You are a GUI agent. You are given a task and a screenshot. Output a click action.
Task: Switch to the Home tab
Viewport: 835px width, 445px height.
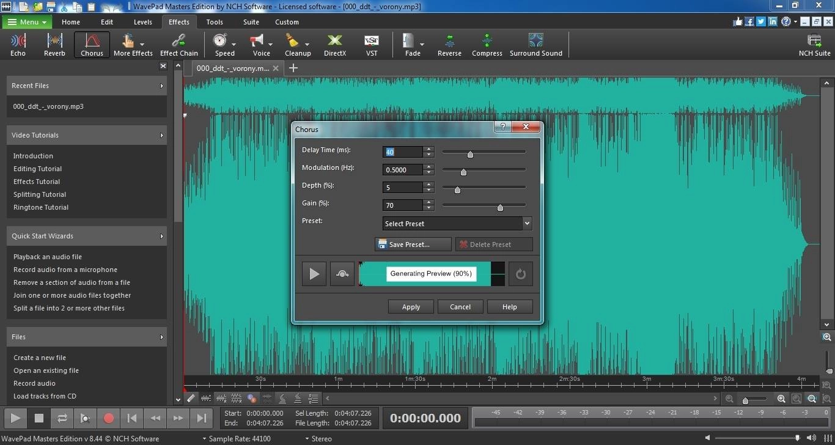(71, 22)
